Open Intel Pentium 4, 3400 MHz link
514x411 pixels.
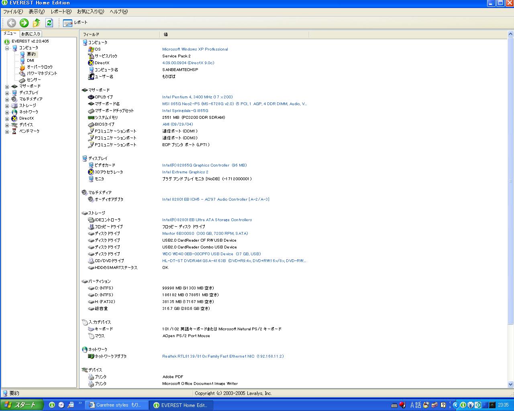(197, 97)
